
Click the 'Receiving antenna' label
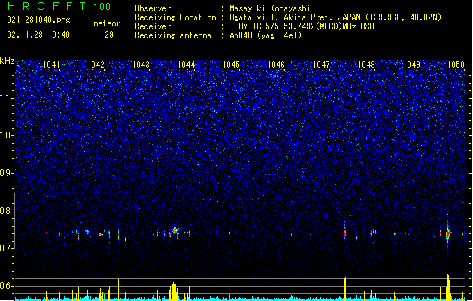pos(173,35)
